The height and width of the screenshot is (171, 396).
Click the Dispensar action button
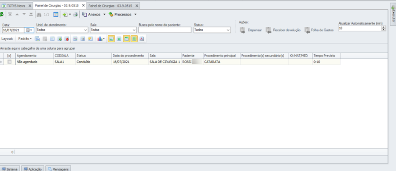pyautogui.click(x=251, y=30)
